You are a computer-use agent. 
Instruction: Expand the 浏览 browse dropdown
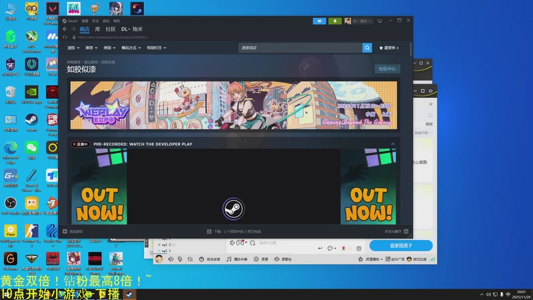point(73,48)
